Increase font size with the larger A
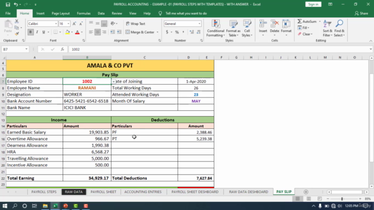 74,23
